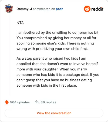The image size is (108, 122).
Task: Click the NTA verdict text
Action: pos(20,23)
